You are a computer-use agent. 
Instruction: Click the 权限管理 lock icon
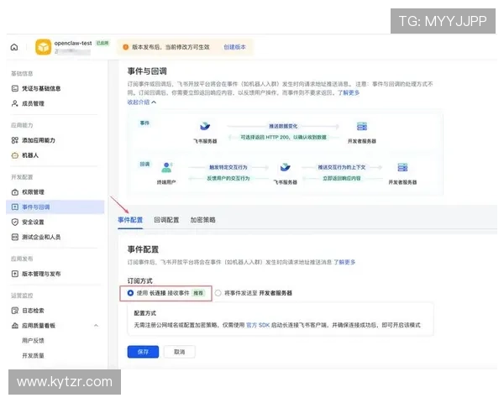point(15,192)
